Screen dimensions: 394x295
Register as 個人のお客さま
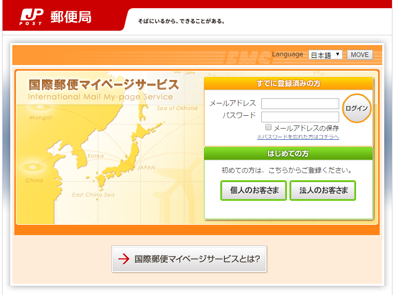tap(254, 191)
